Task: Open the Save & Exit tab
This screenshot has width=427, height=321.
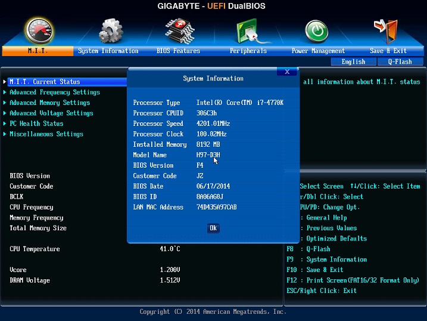Action: 388,51
